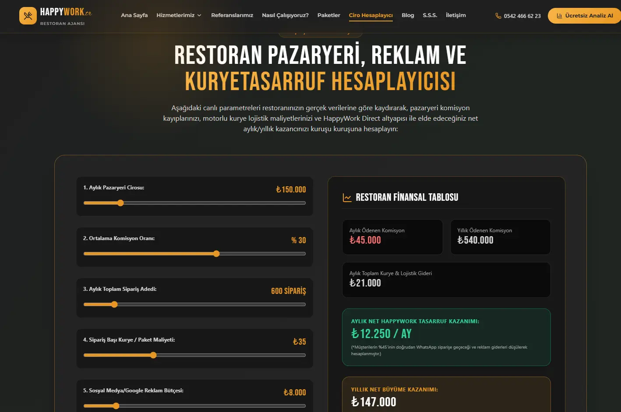The image size is (621, 412).
Task: Click the Aylık Pazaryeri Cirosu slider
Action: (194, 203)
